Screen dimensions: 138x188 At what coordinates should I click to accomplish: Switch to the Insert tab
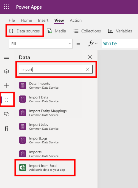coord(43,20)
